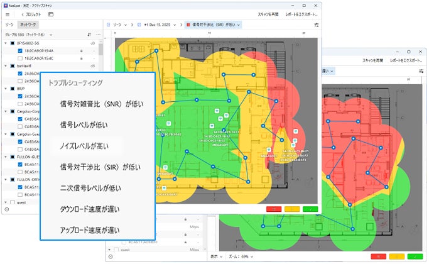Open the ズーム 69% zoom selector

[x=241, y=256]
